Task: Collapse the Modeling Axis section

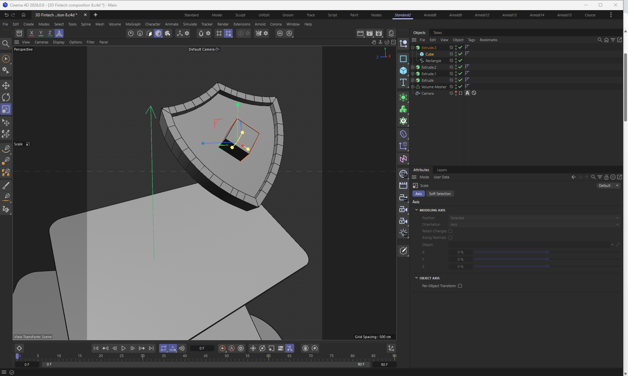Action: 416,210
